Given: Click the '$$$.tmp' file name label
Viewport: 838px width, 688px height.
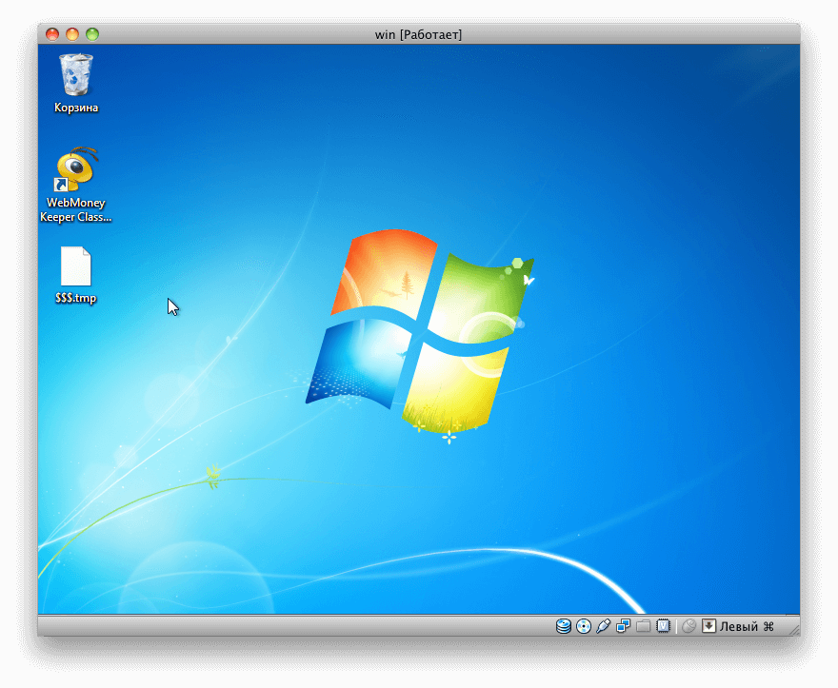Looking at the screenshot, I should click(76, 298).
